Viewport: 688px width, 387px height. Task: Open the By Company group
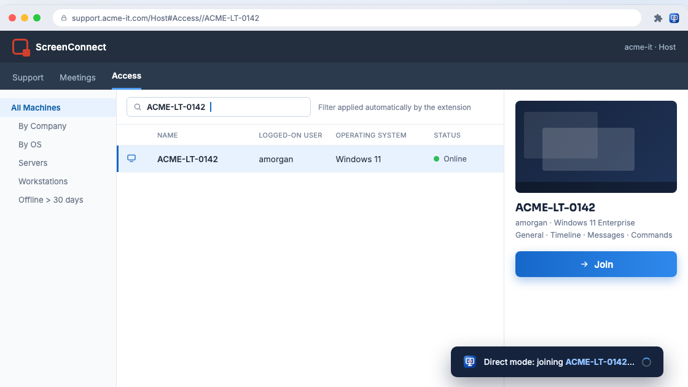(42, 126)
